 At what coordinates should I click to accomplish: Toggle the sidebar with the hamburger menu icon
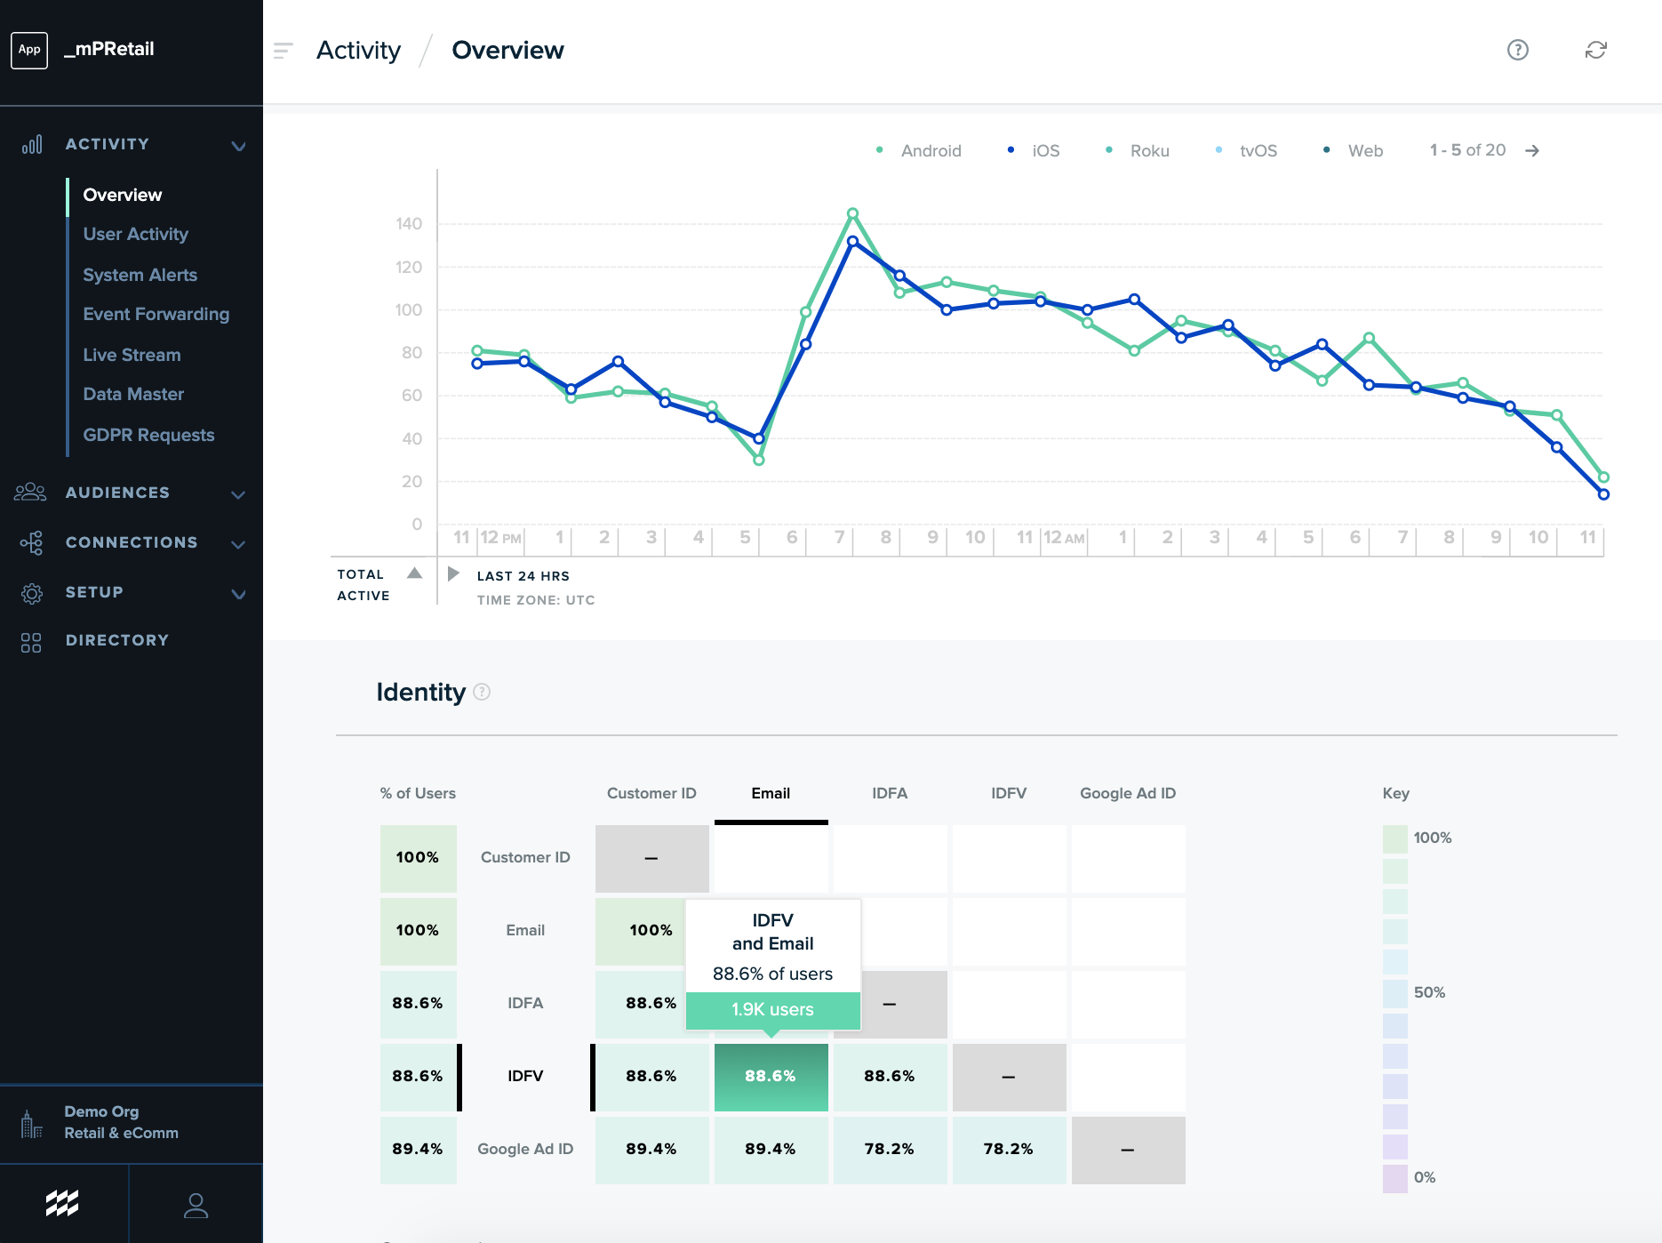coord(283,51)
